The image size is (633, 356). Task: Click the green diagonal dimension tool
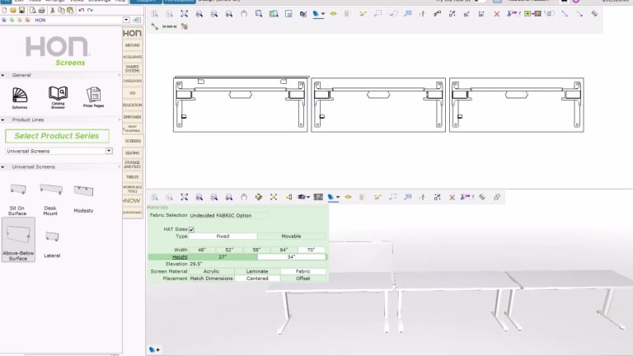[155, 26]
